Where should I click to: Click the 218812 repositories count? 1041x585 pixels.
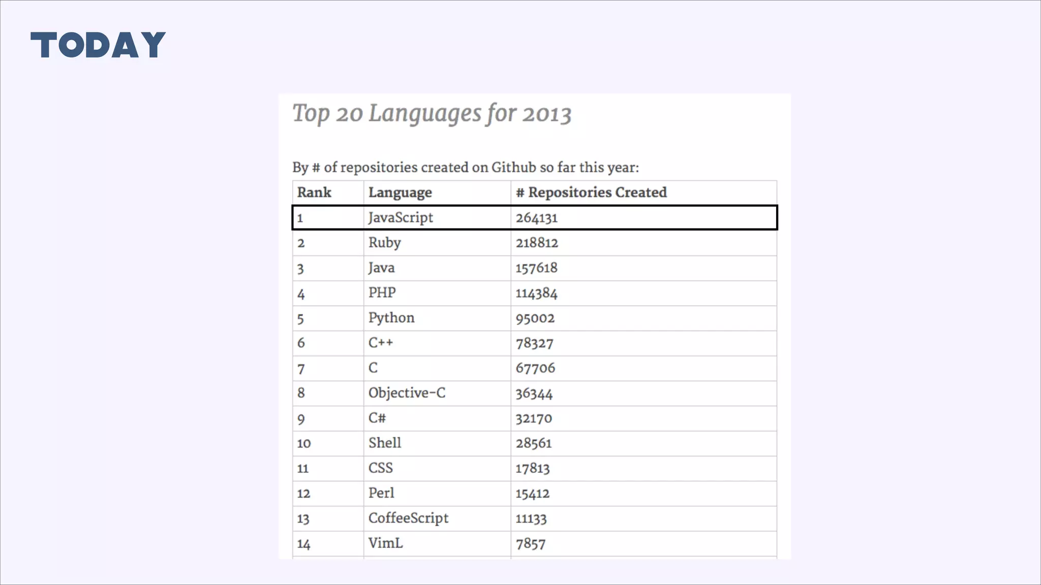537,243
